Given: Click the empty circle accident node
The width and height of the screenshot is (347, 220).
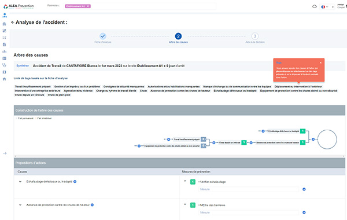Looking at the screenshot, I should (x=327, y=140).
